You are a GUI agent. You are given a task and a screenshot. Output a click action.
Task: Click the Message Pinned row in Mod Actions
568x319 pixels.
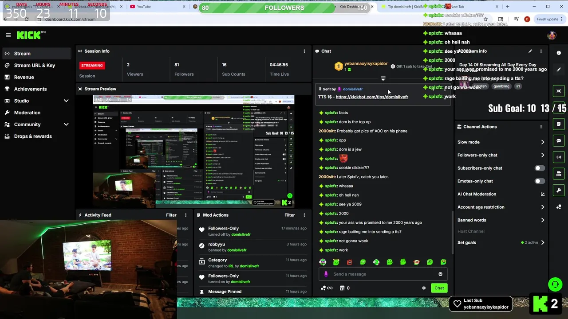click(x=252, y=292)
